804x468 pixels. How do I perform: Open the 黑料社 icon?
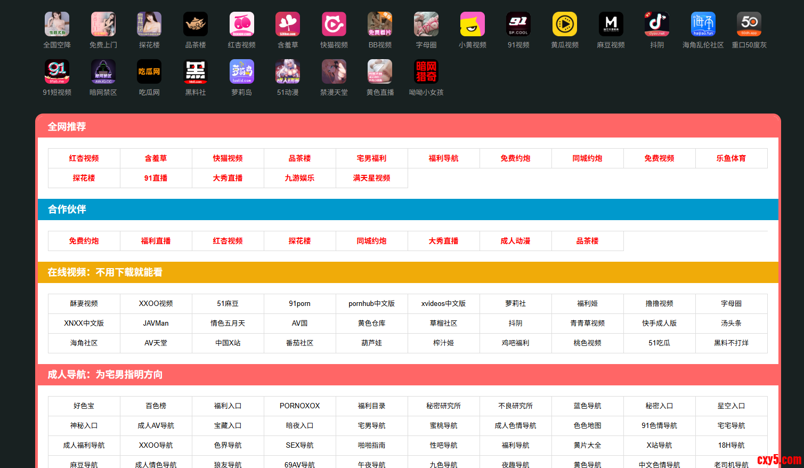pyautogui.click(x=195, y=72)
